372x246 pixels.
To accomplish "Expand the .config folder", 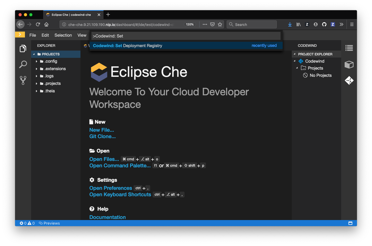I will 36,61.
